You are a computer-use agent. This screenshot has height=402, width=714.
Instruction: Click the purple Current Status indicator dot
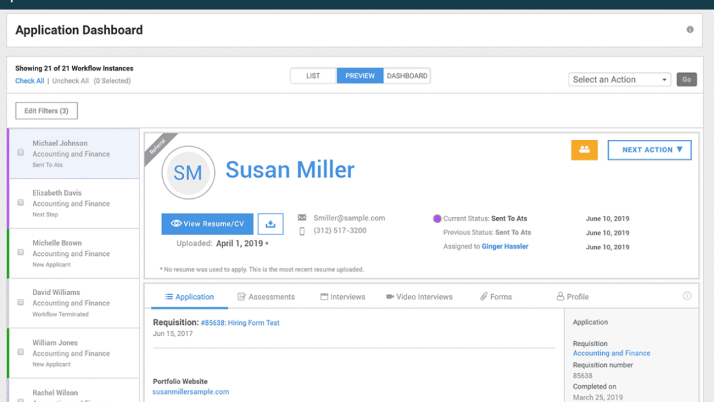coord(437,218)
